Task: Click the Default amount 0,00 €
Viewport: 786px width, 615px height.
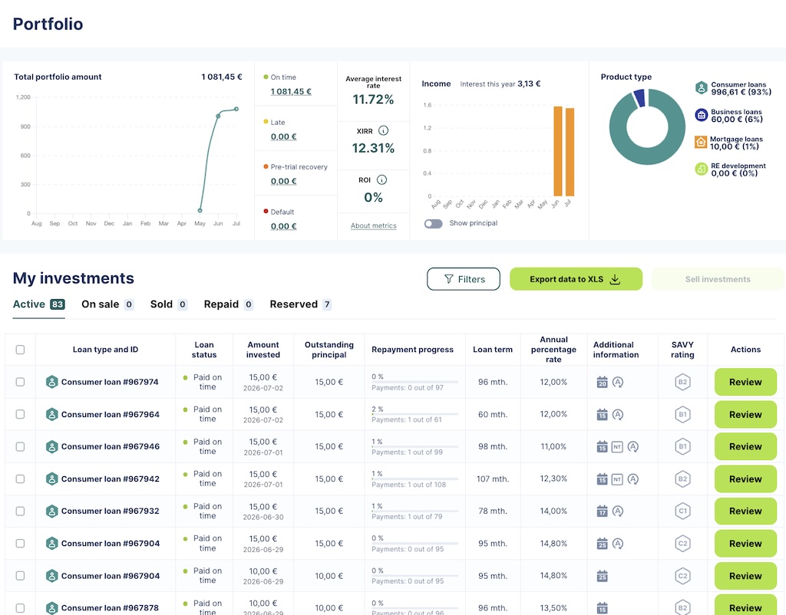Action: click(x=284, y=226)
